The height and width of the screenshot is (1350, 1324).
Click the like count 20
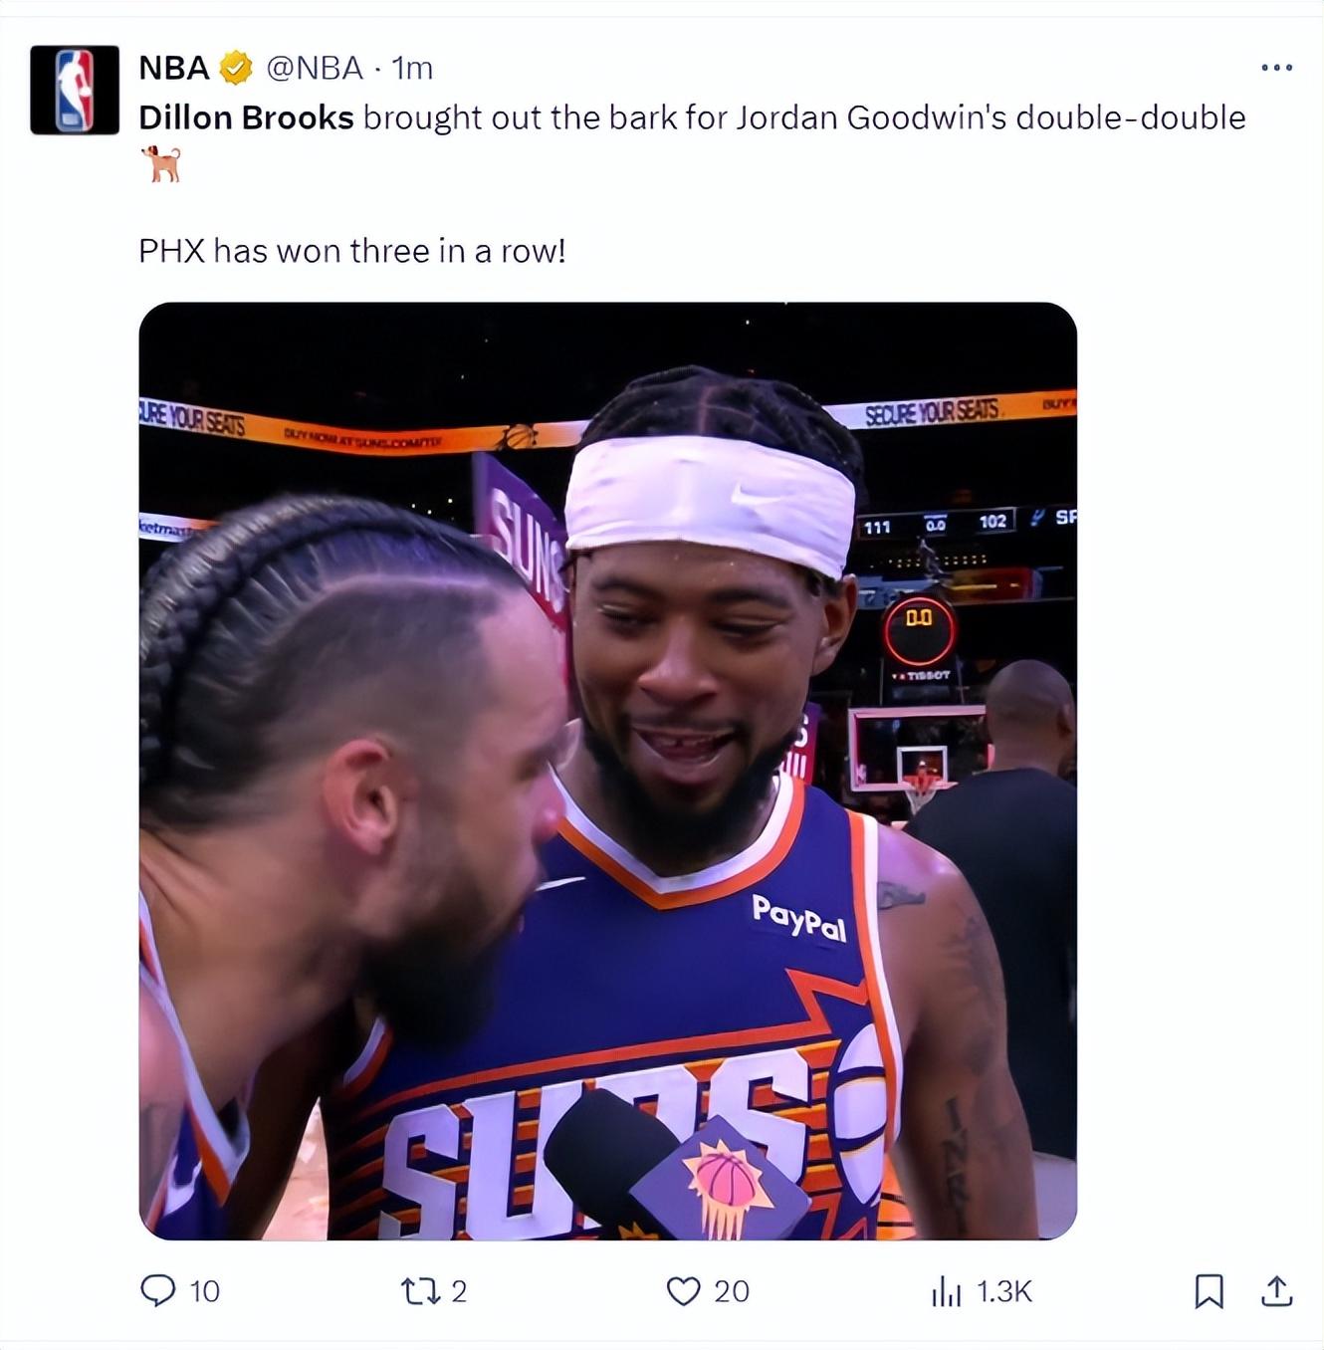click(x=732, y=1291)
